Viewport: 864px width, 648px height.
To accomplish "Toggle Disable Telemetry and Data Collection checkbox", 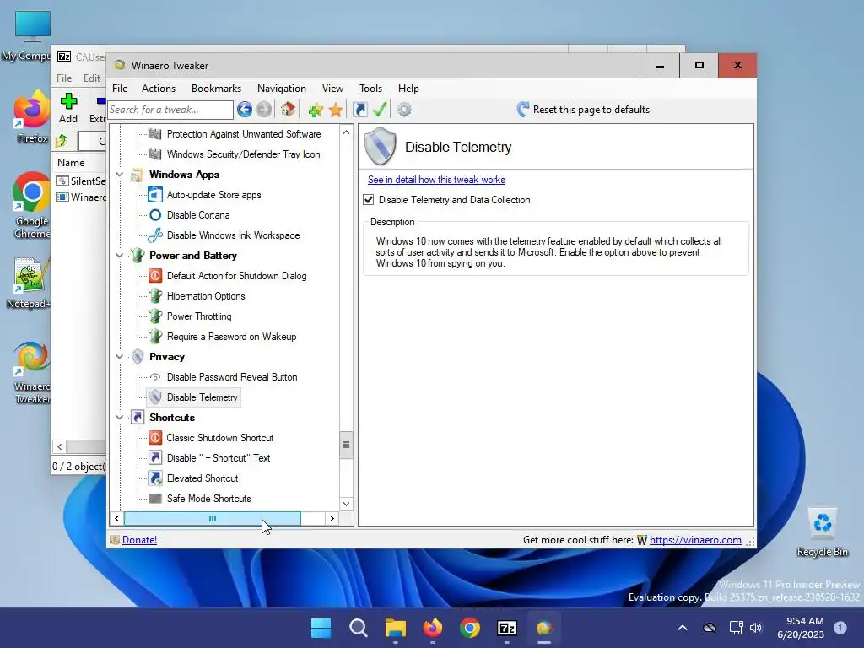I will pos(369,200).
